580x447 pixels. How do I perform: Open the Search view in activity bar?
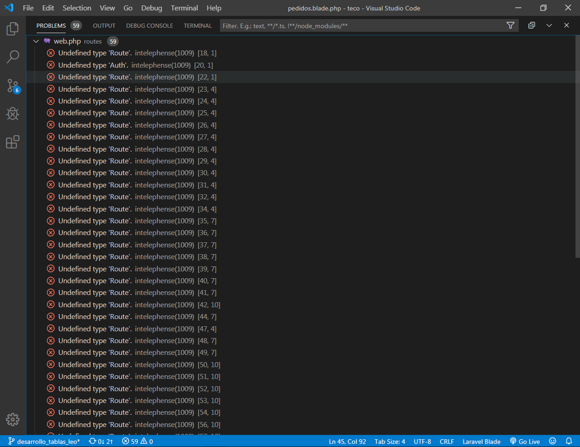click(13, 57)
